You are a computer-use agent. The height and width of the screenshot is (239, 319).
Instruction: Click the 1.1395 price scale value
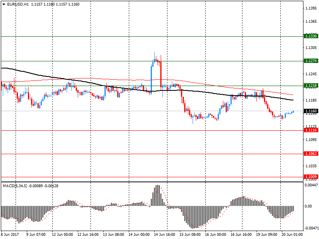(x=311, y=8)
